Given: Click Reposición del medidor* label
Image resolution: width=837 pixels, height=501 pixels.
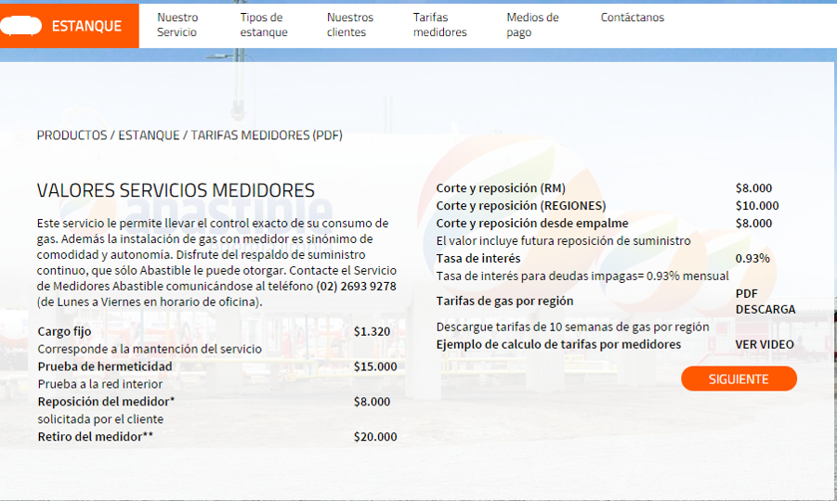Looking at the screenshot, I should [x=106, y=402].
